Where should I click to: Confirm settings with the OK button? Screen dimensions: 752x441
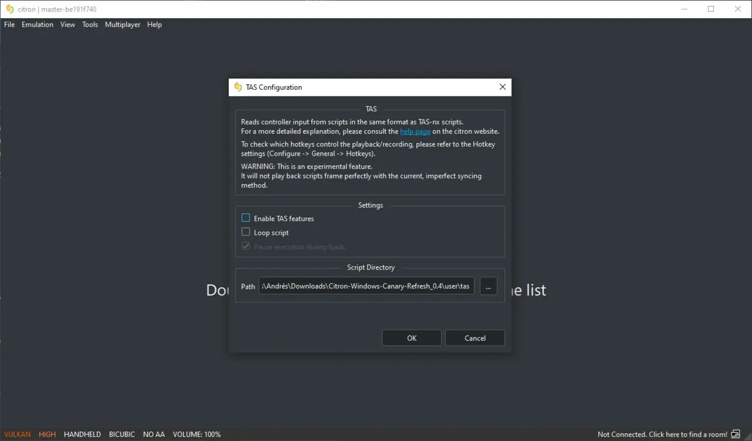click(x=411, y=337)
